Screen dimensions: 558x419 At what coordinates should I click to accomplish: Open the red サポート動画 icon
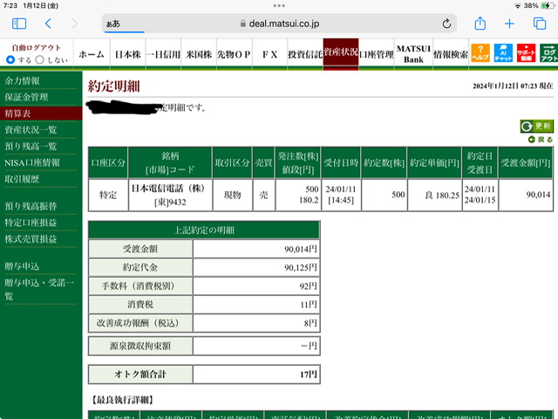526,53
